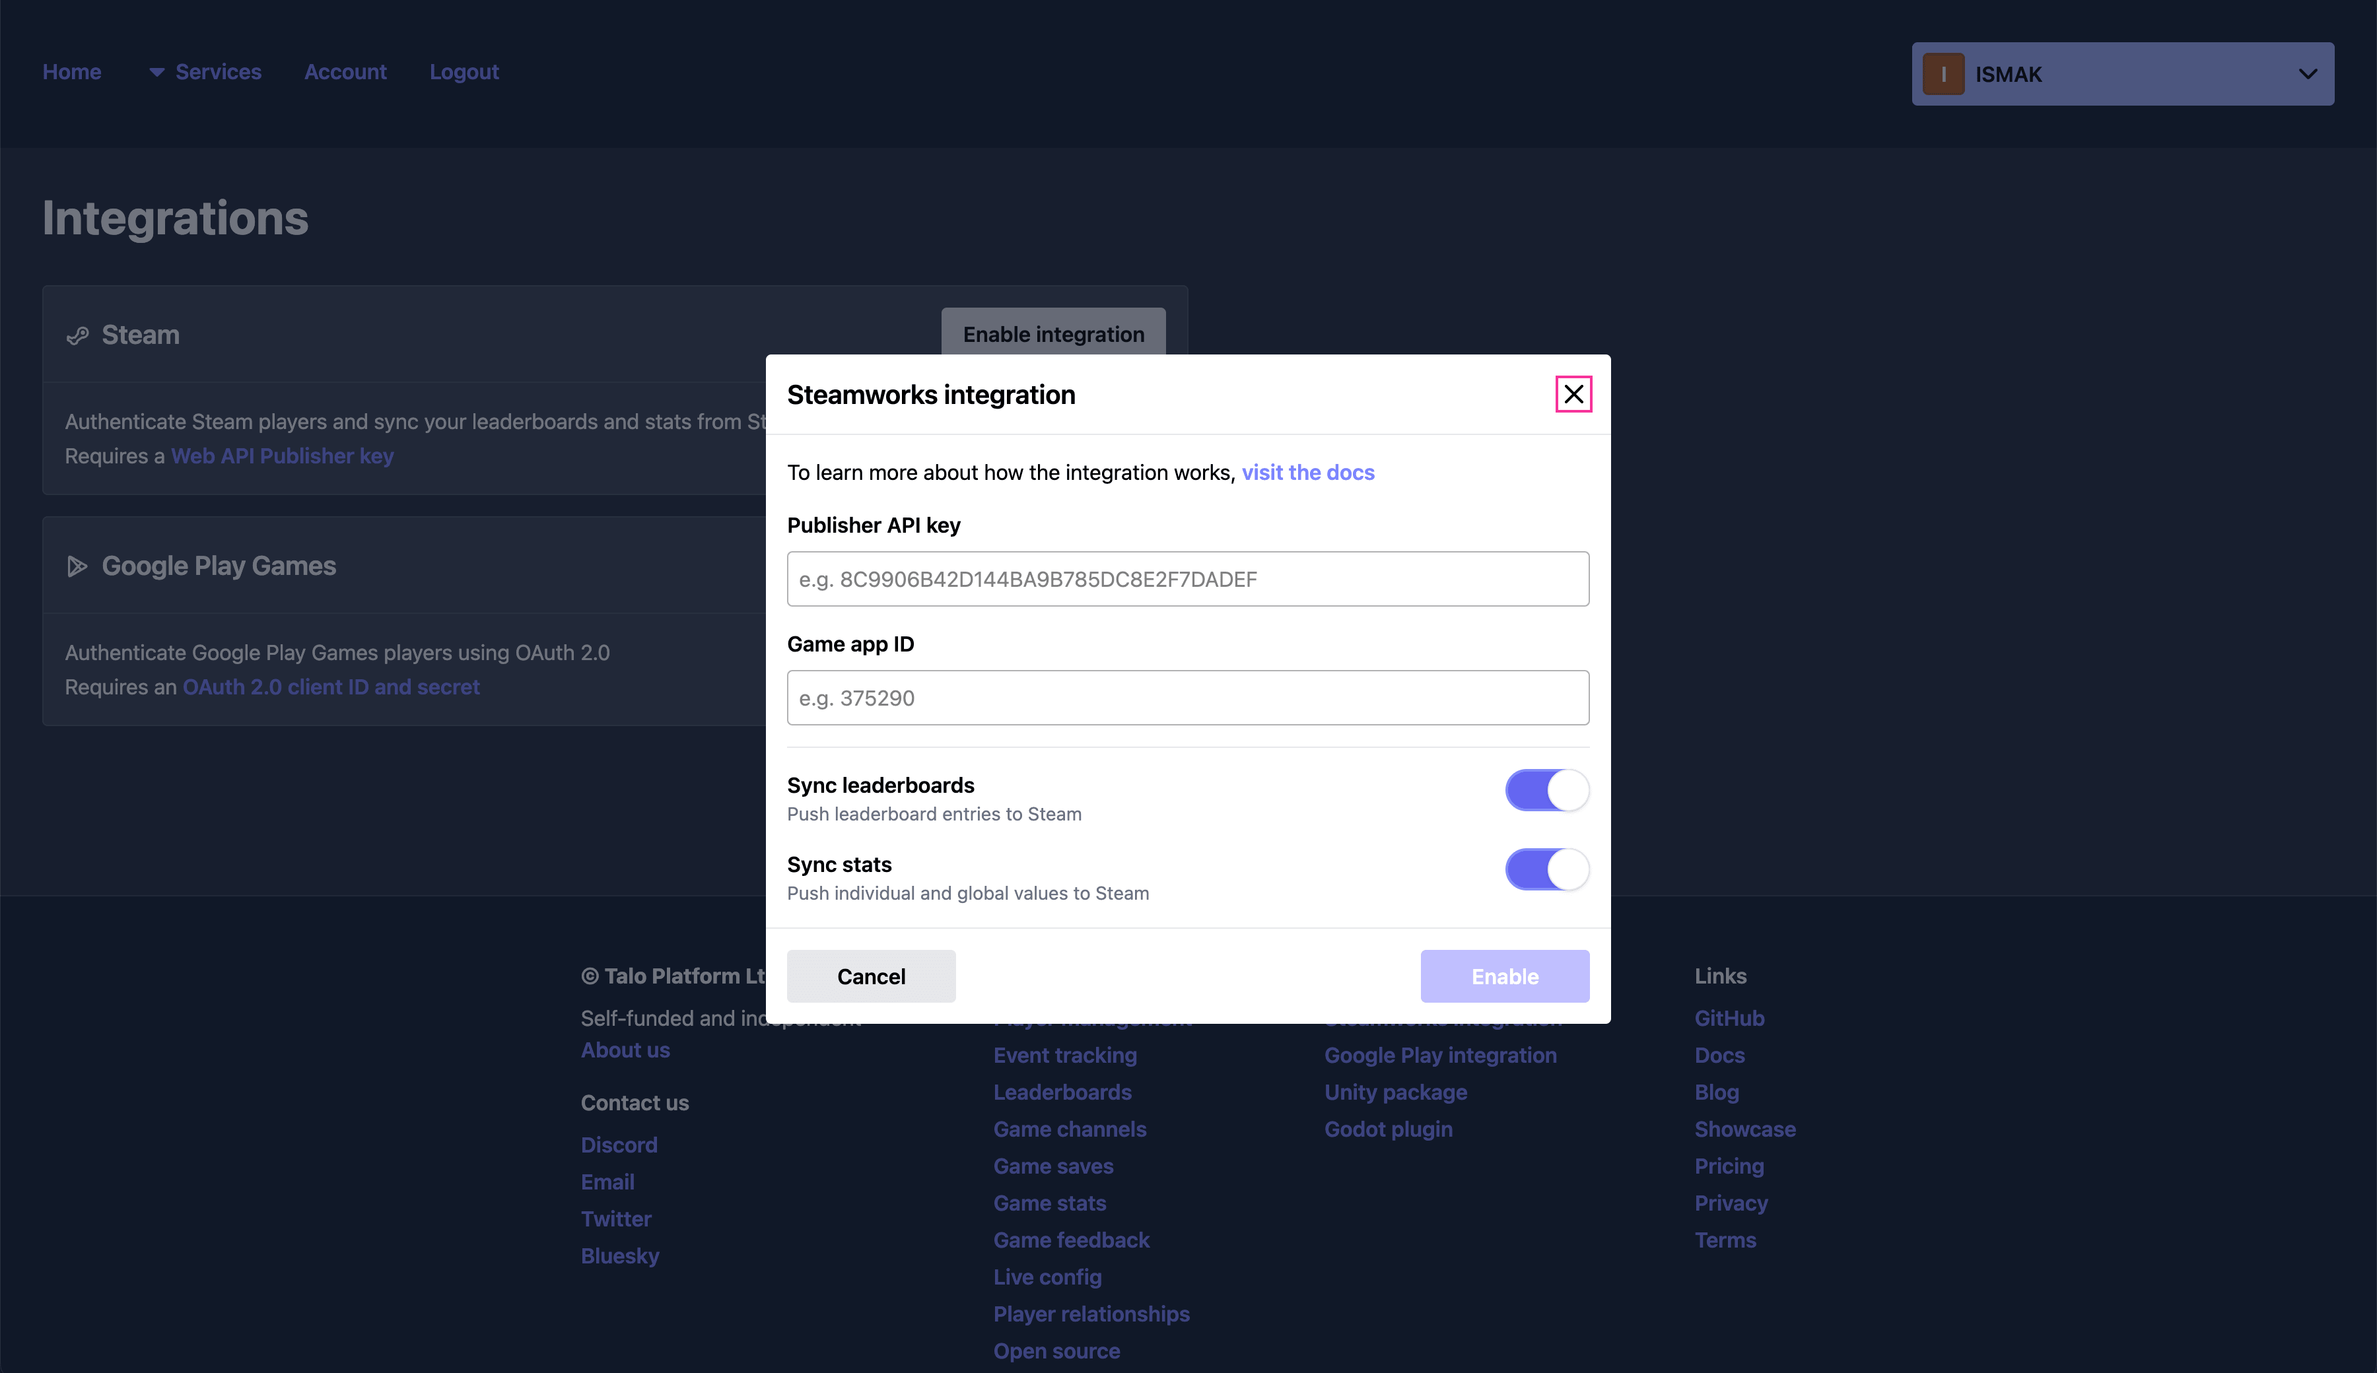Click the Google Play Games play icon
This screenshot has width=2377, height=1373.
tap(77, 566)
